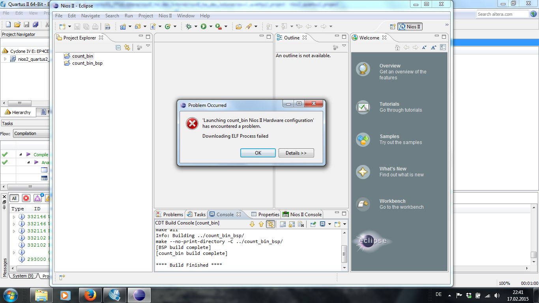Click OK in the Problem Occurred dialog
Image resolution: width=539 pixels, height=303 pixels.
[258, 153]
